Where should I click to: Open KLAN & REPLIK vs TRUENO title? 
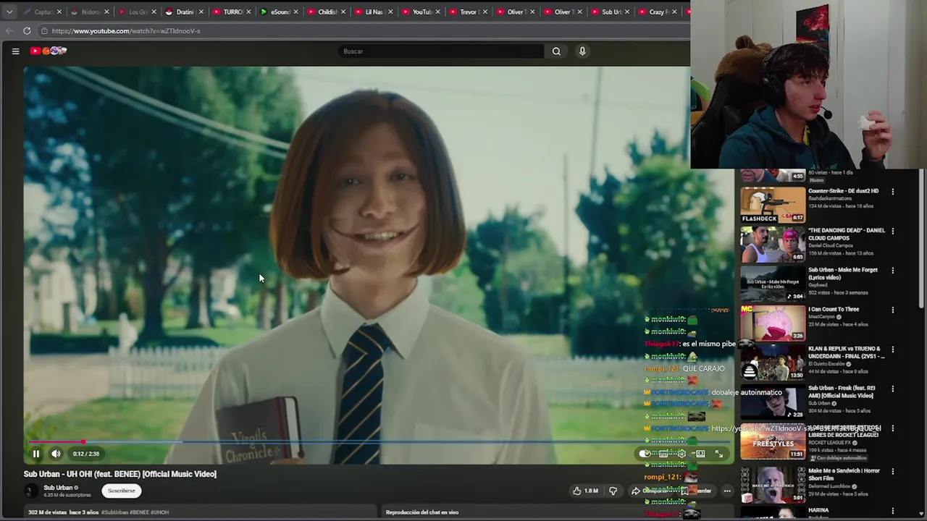click(x=846, y=352)
